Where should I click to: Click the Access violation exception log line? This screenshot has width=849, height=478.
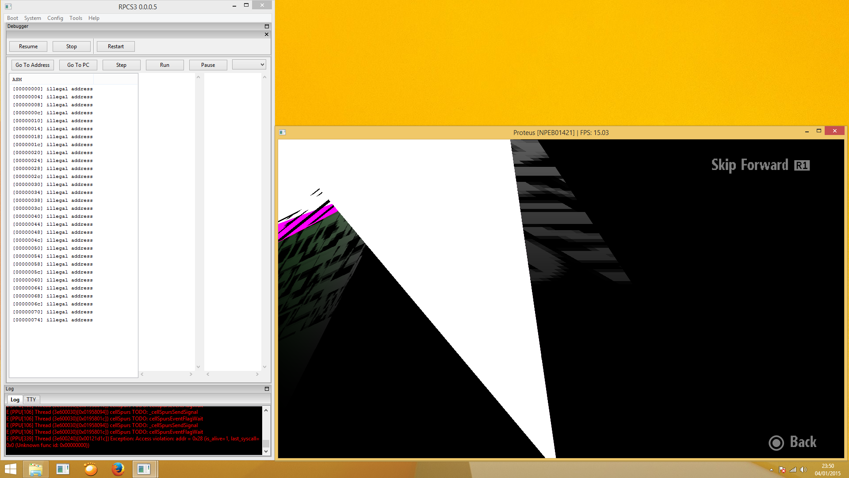[x=133, y=442]
